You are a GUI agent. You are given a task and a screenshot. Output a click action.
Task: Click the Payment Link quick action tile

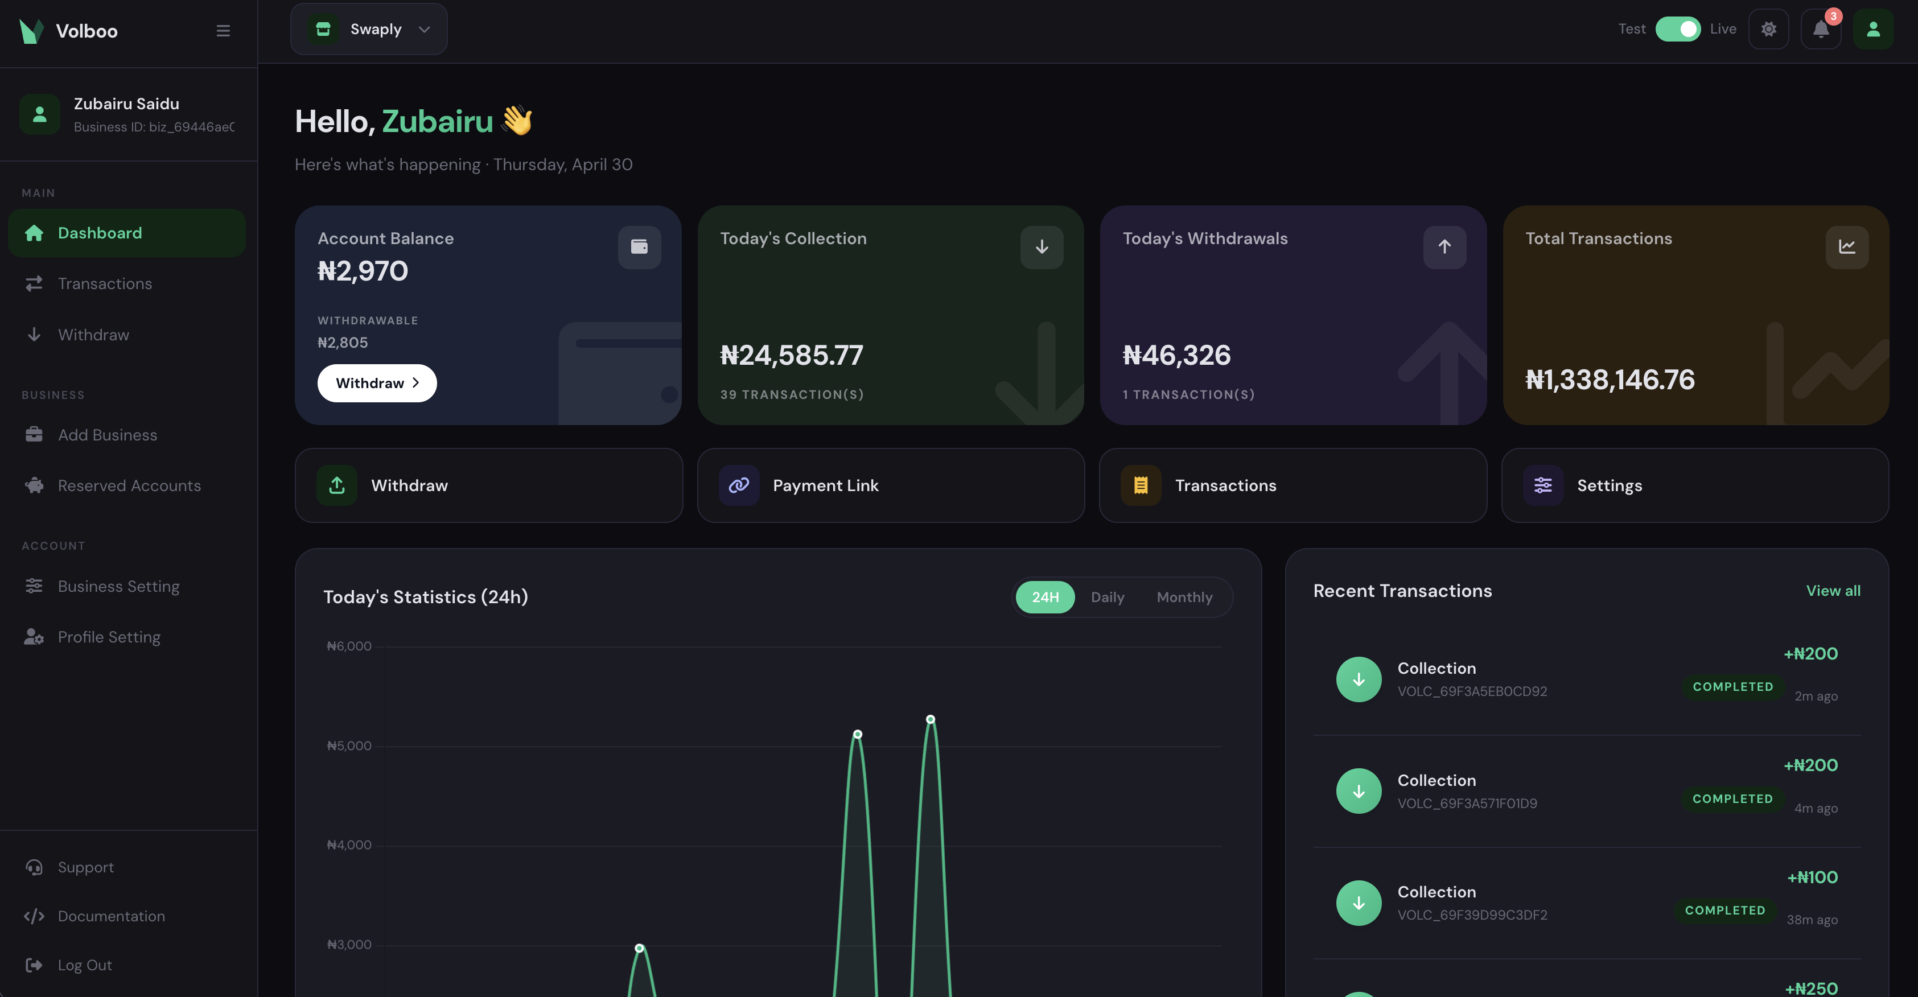[891, 485]
